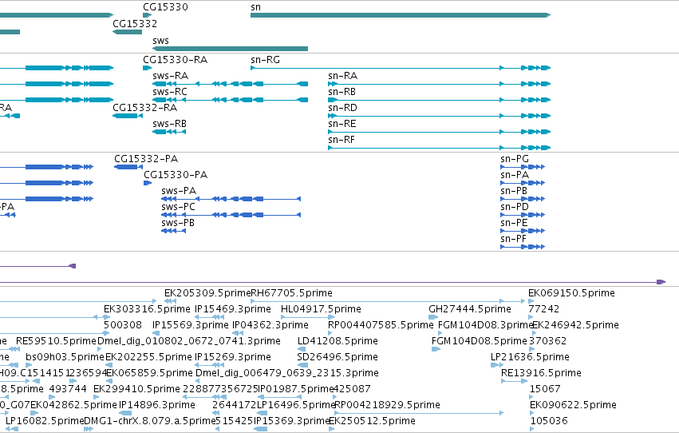Click the CG15330 gene label
Screen dimensions: 679x433
(x=165, y=7)
